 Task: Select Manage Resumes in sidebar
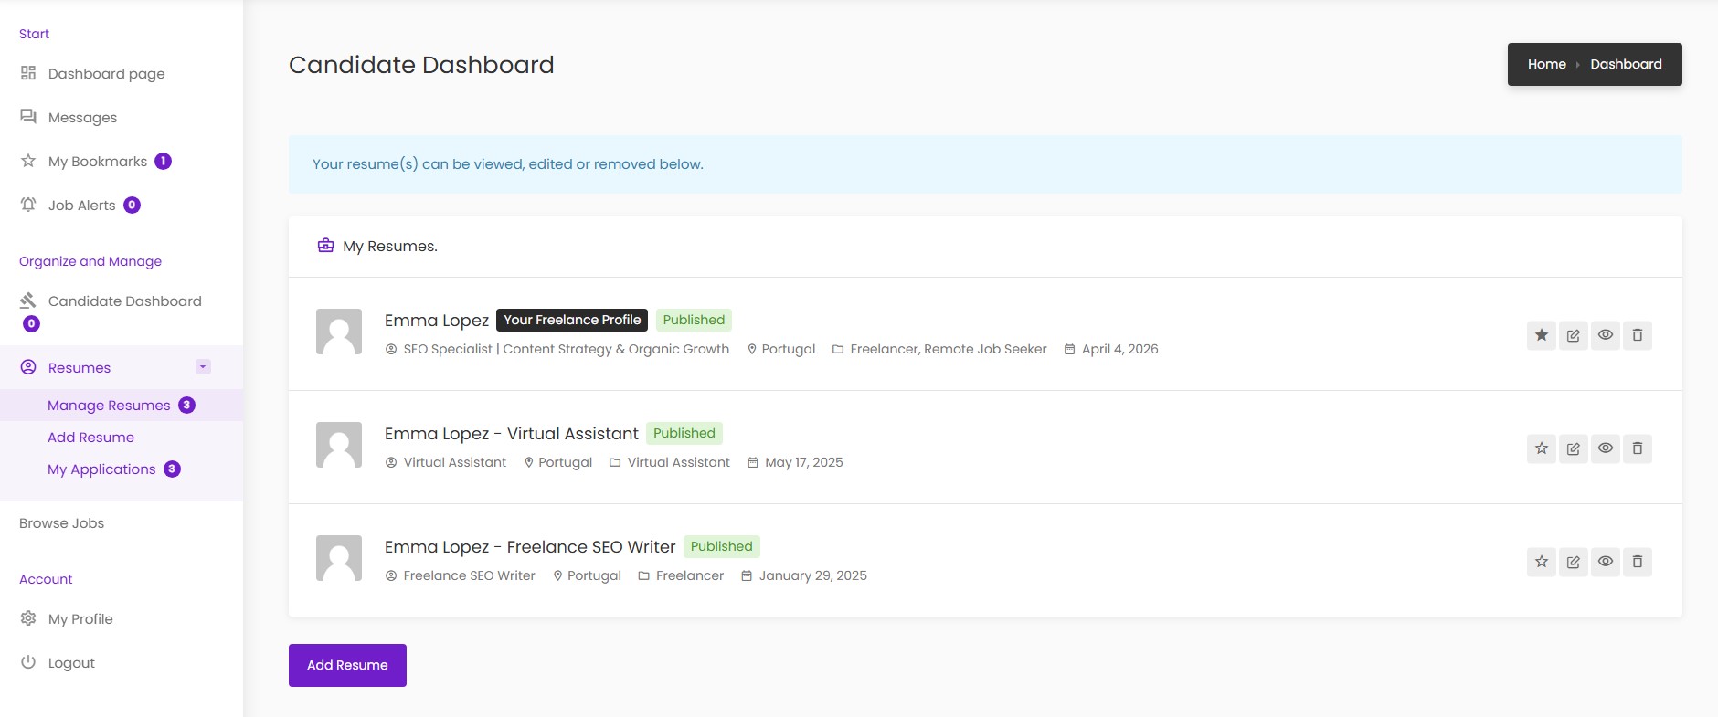pos(109,406)
